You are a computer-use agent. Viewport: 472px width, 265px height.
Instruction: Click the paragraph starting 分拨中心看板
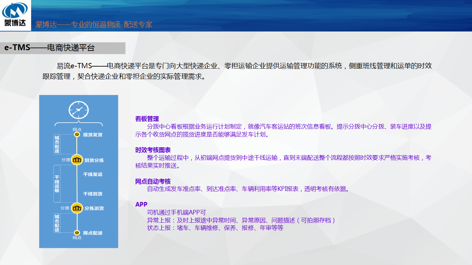pos(283,131)
